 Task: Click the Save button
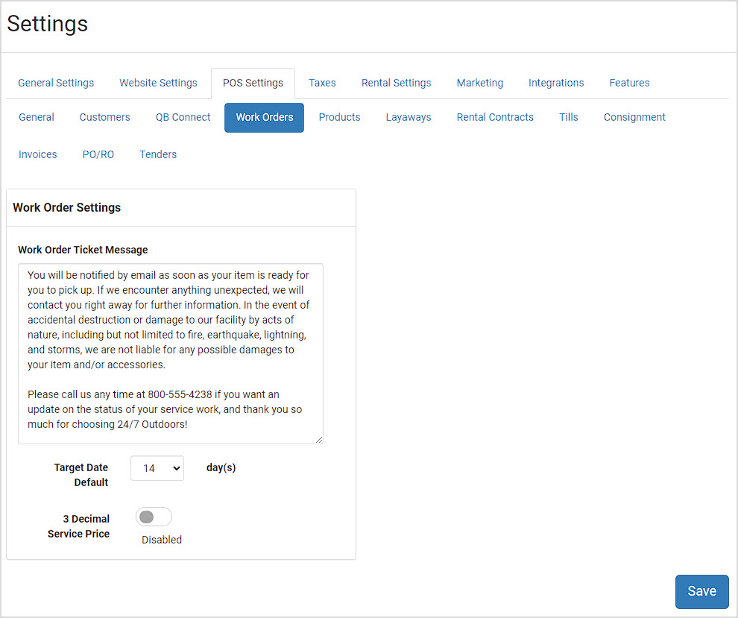[701, 591]
